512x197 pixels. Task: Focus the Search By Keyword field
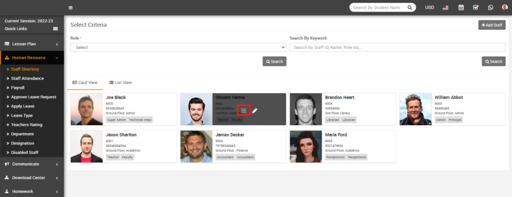(x=397, y=47)
